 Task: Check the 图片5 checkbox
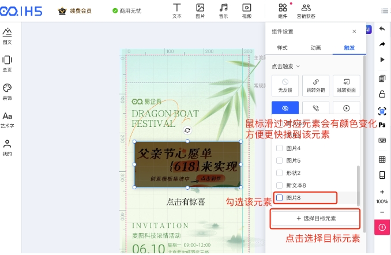point(279,160)
